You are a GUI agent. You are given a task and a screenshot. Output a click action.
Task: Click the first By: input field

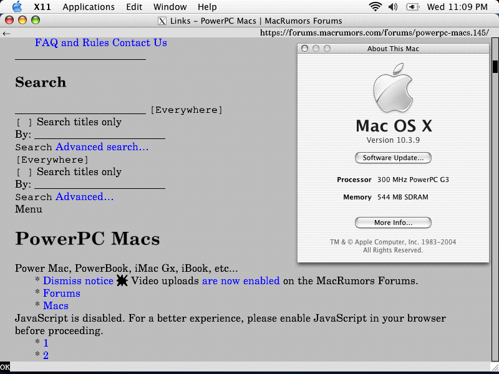pos(100,135)
